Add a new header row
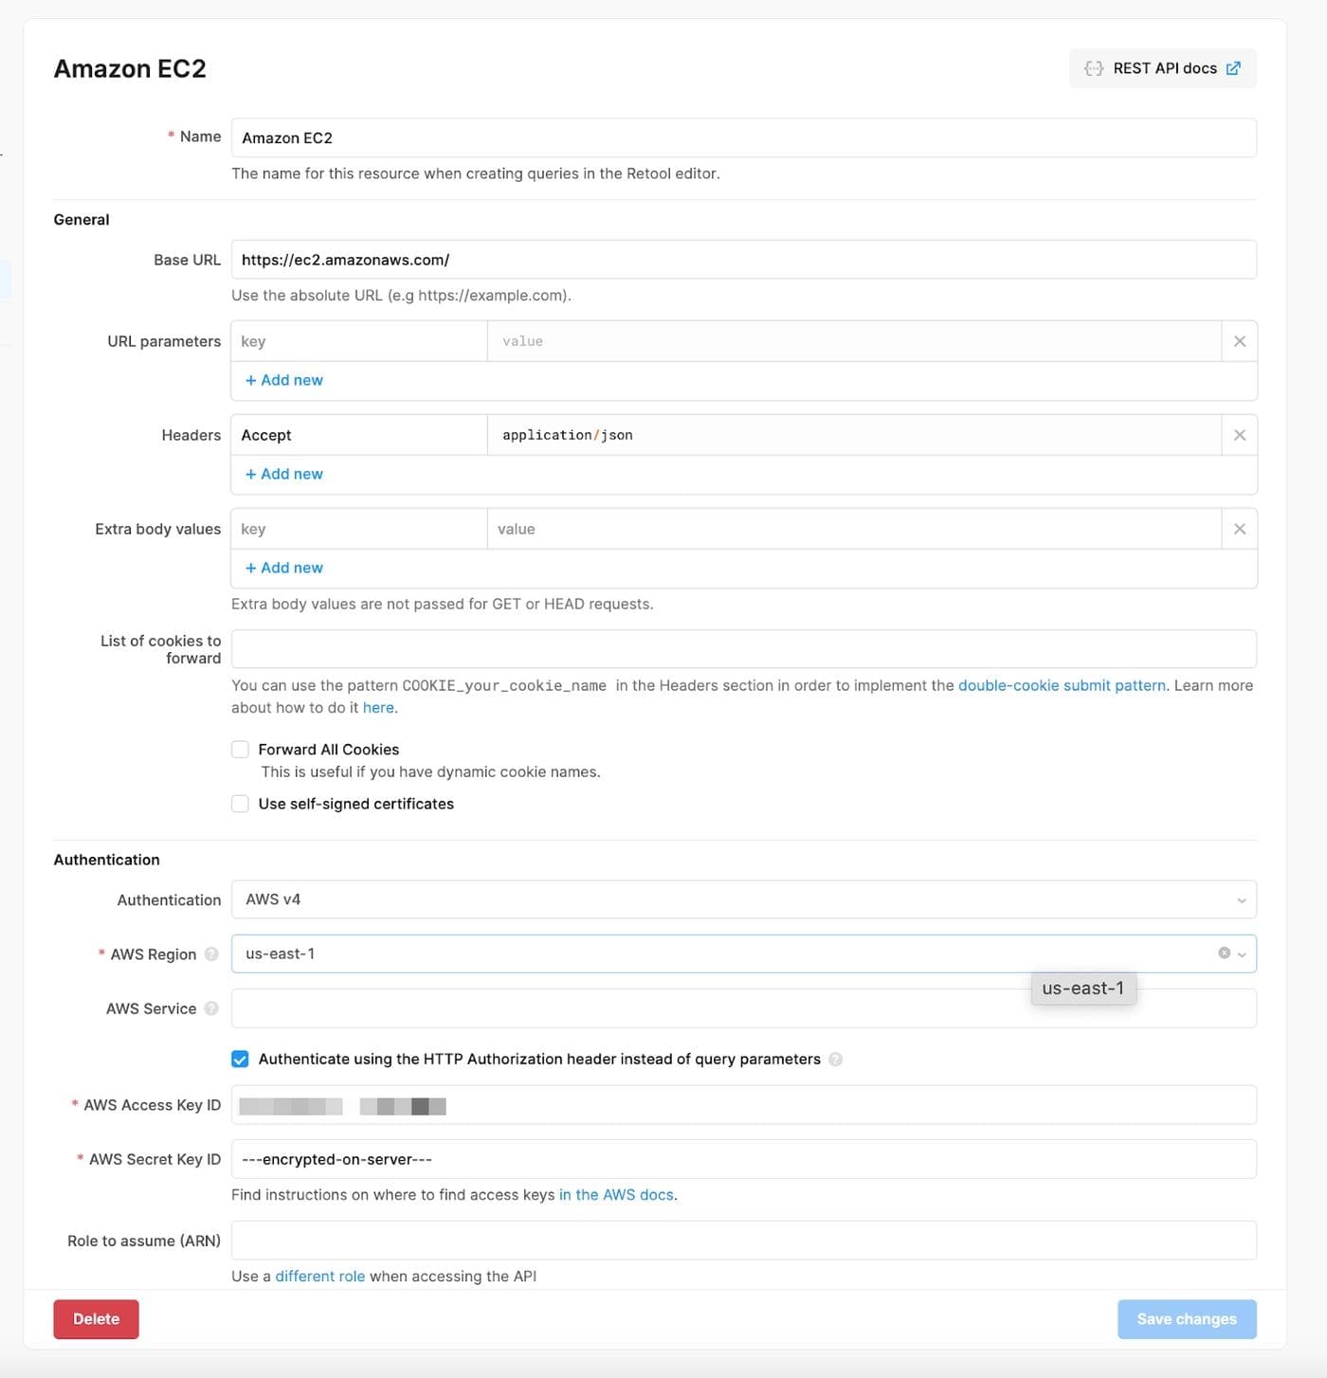The image size is (1327, 1378). pyautogui.click(x=283, y=473)
